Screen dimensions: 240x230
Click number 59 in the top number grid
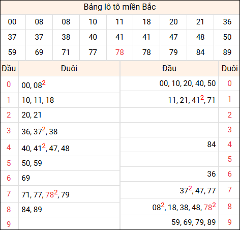[x=12, y=52]
